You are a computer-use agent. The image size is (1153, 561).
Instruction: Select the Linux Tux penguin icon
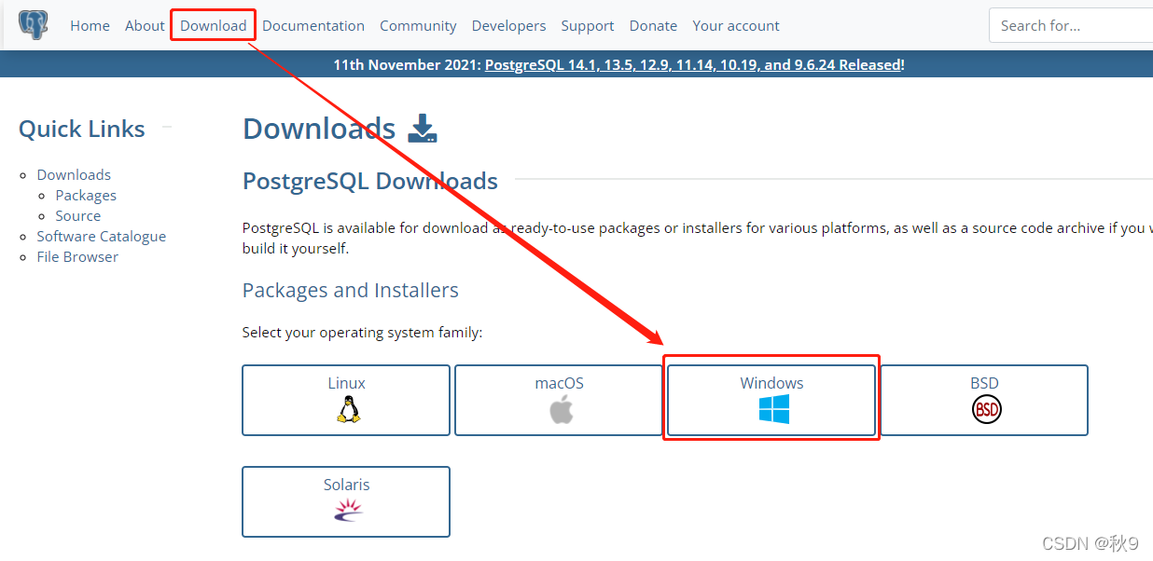tap(346, 408)
